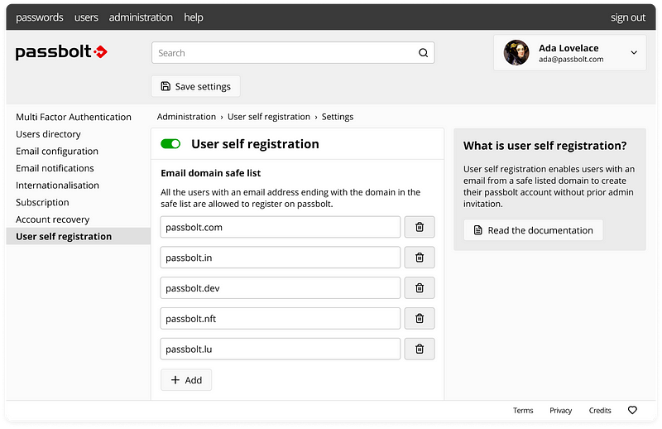Click the passbolt.in domain field

pyautogui.click(x=281, y=258)
